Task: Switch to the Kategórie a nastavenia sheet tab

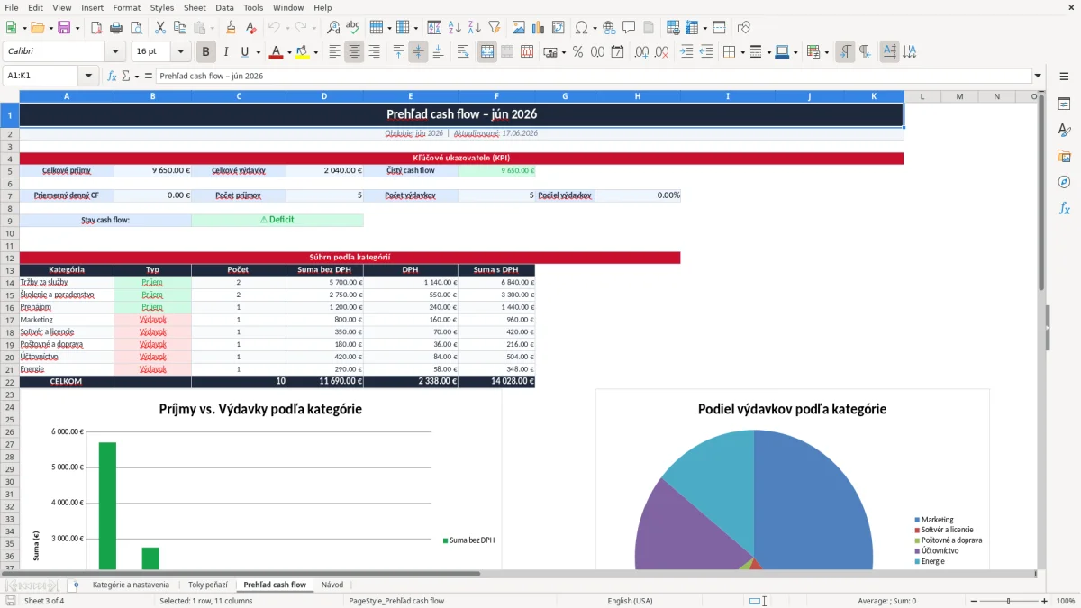Action: [x=131, y=585]
